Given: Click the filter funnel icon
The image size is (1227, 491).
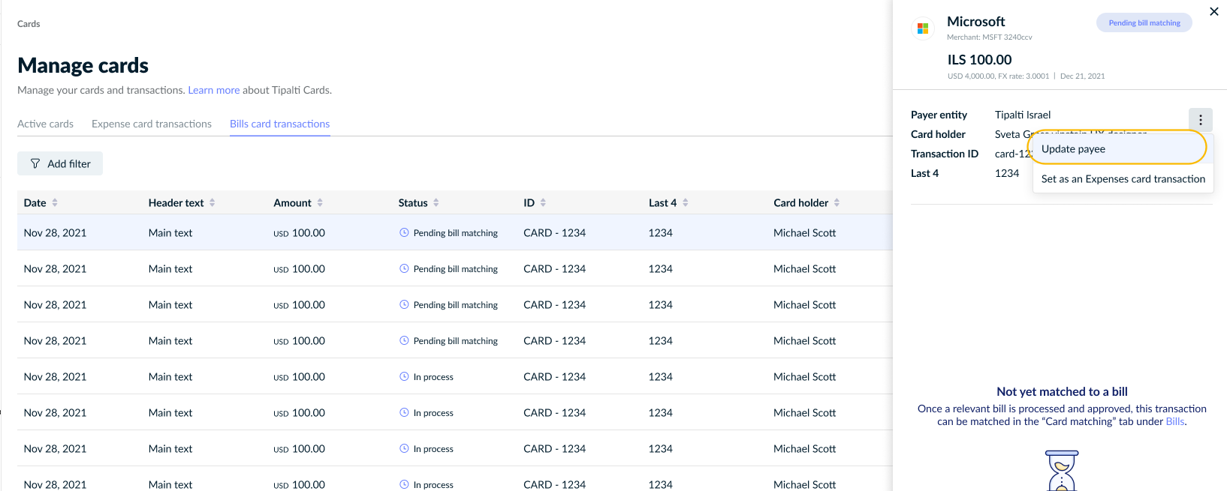Looking at the screenshot, I should (x=35, y=163).
